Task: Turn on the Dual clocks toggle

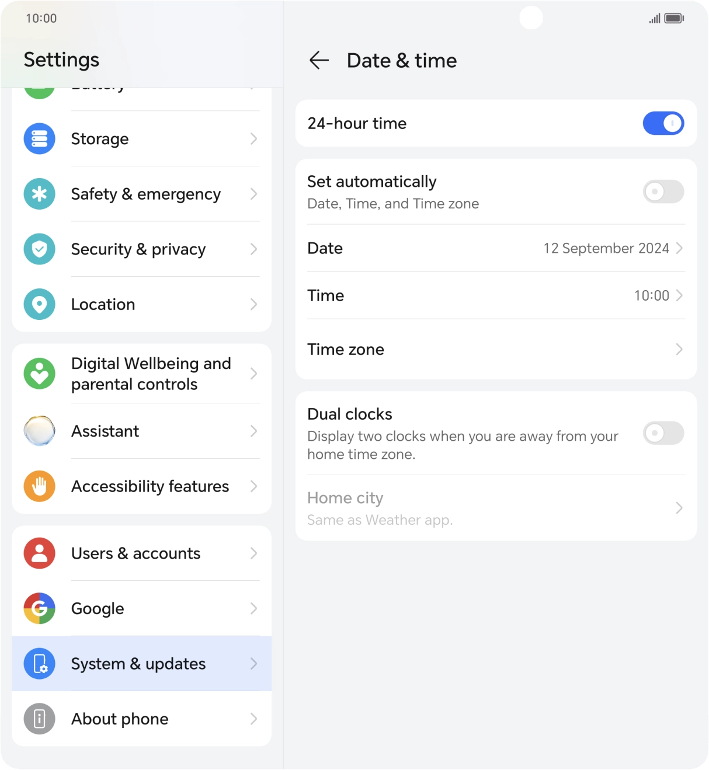Action: tap(663, 433)
